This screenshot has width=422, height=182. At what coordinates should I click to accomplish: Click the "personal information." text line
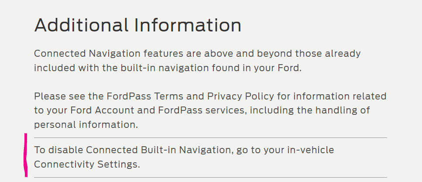[x=86, y=125]
